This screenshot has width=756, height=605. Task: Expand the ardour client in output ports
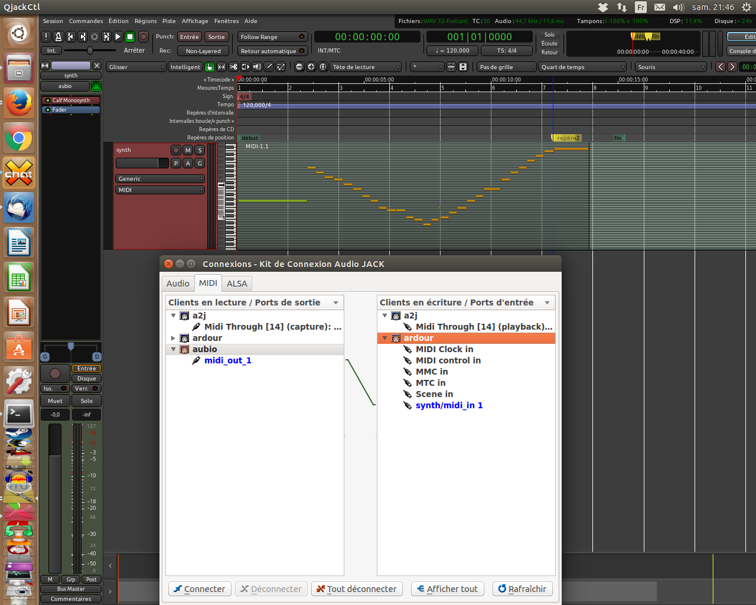[x=173, y=338]
